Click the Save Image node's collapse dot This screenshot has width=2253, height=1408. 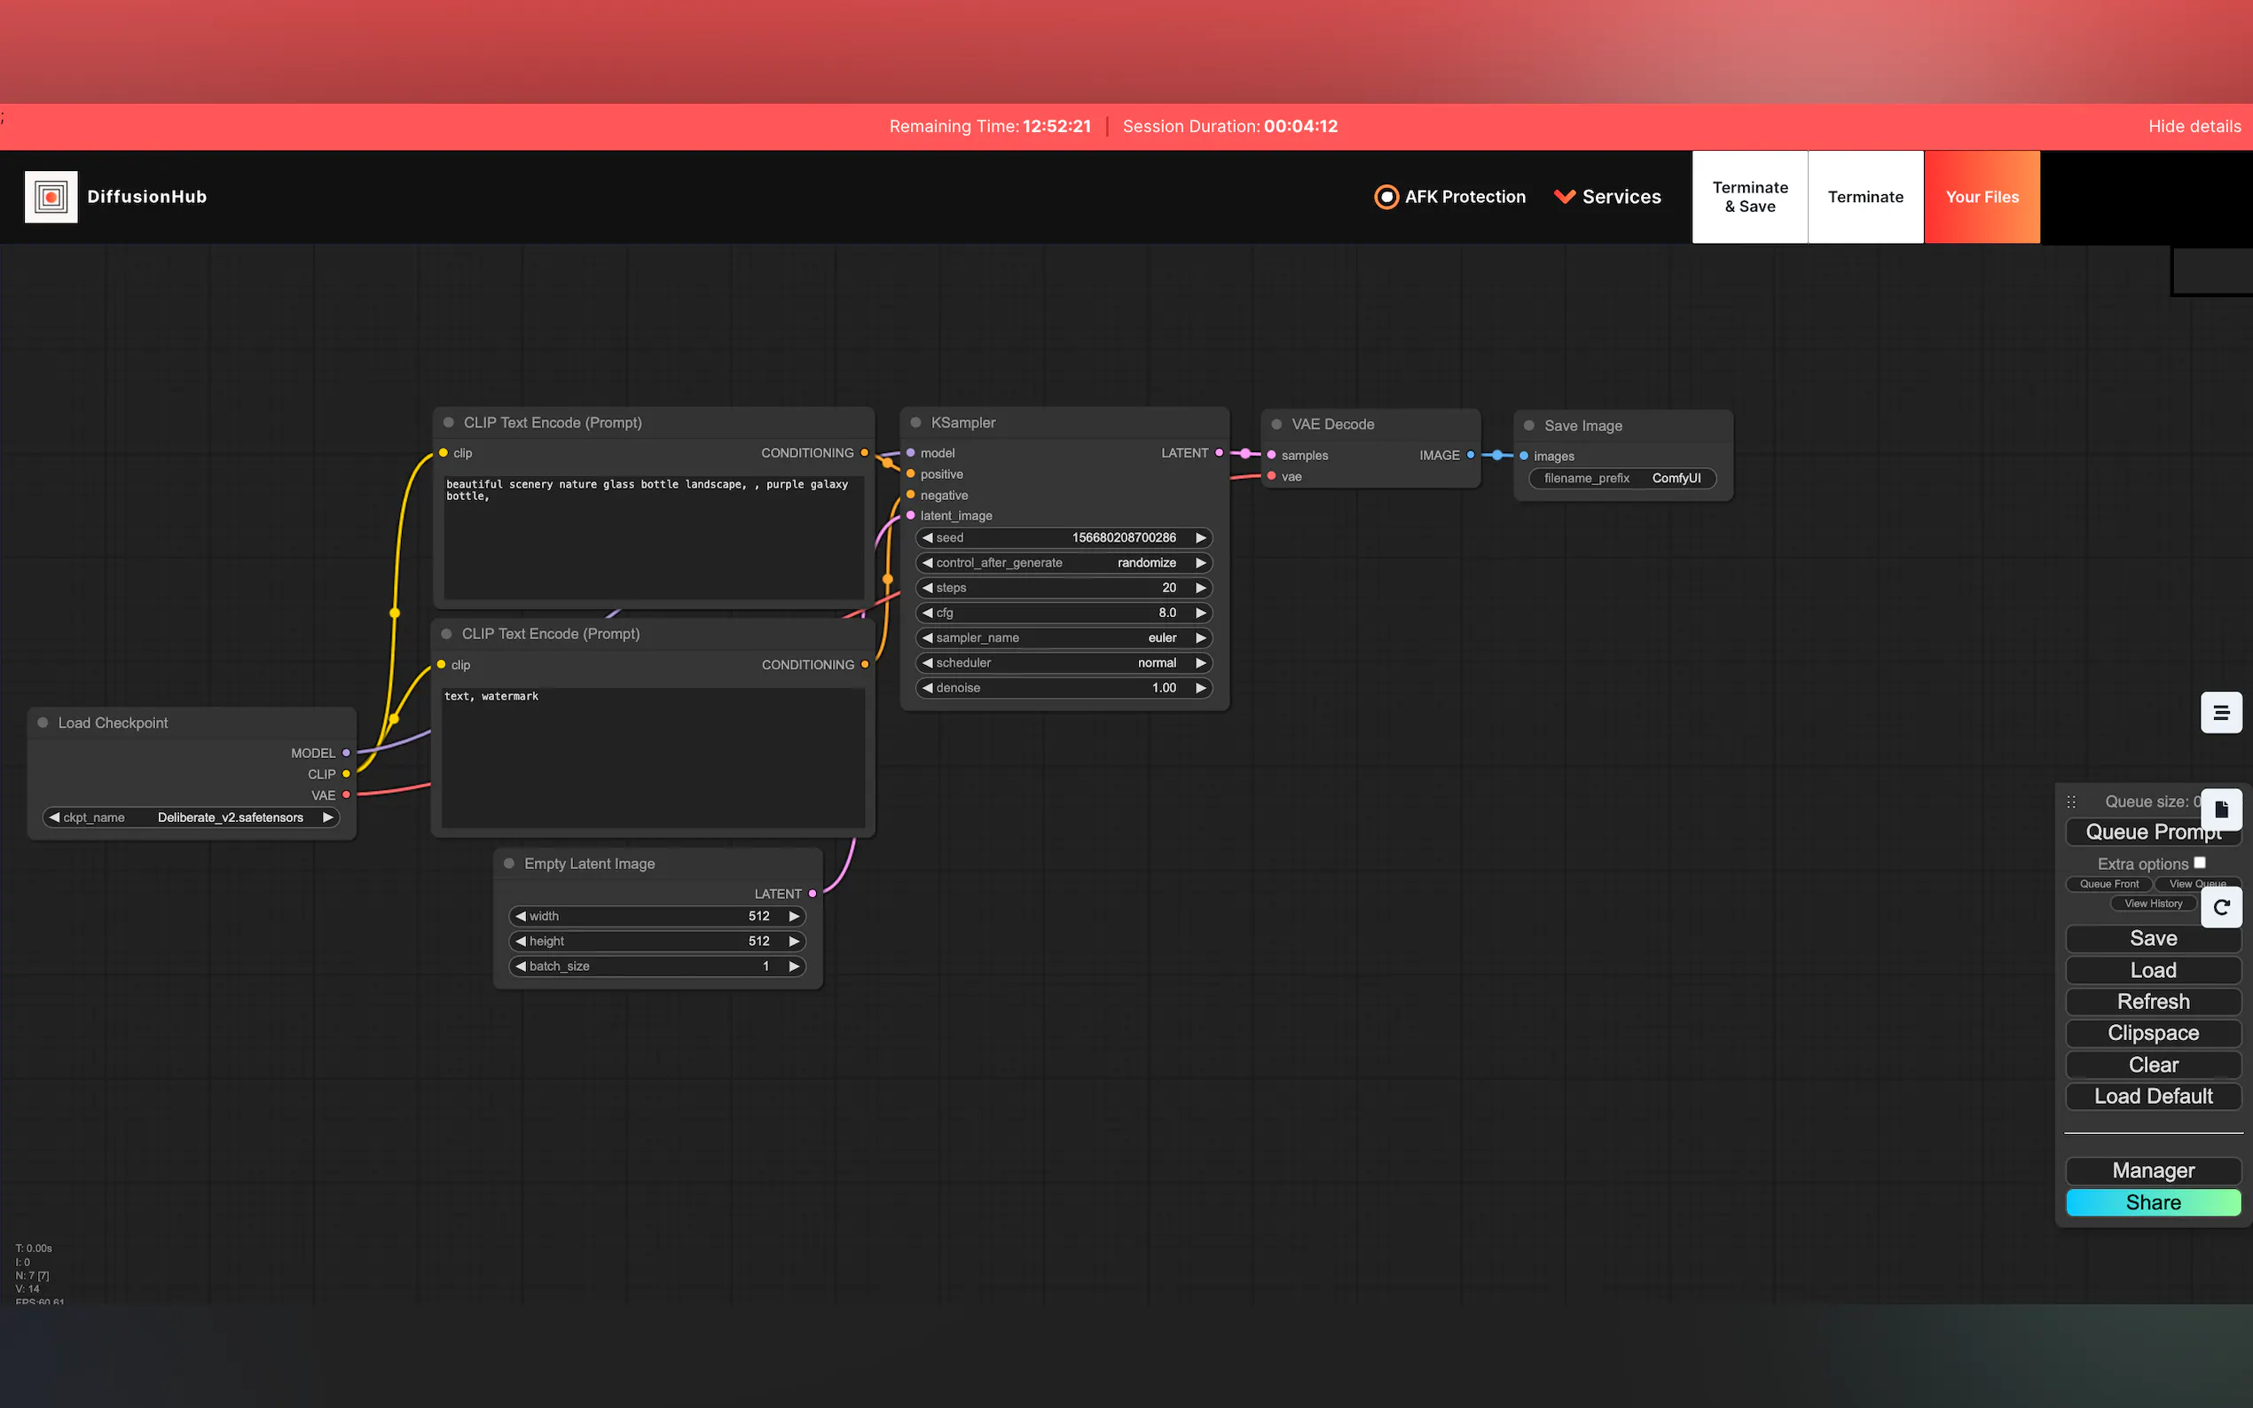(x=1528, y=426)
